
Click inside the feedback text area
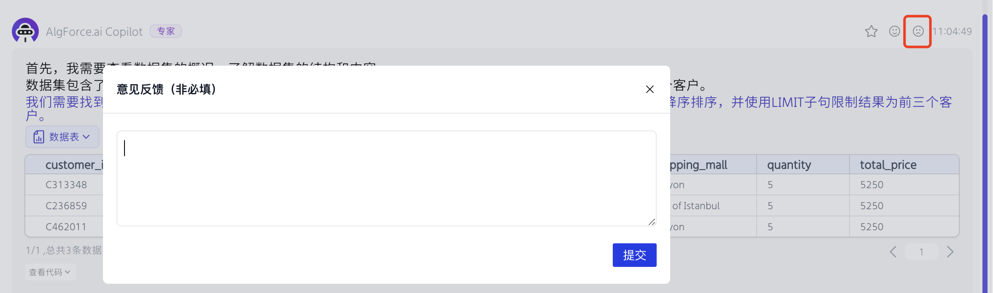click(386, 178)
